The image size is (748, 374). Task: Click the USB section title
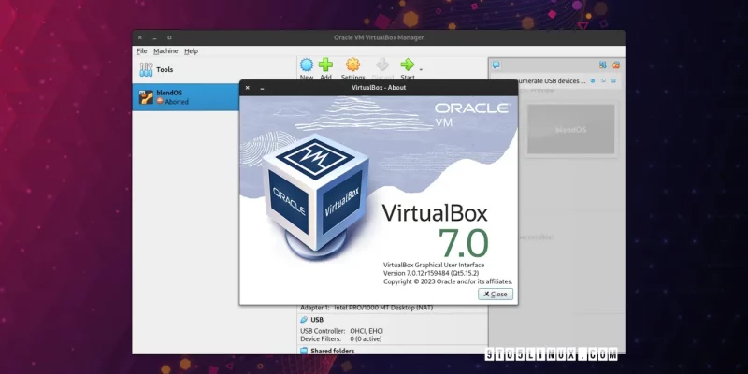[x=317, y=320]
